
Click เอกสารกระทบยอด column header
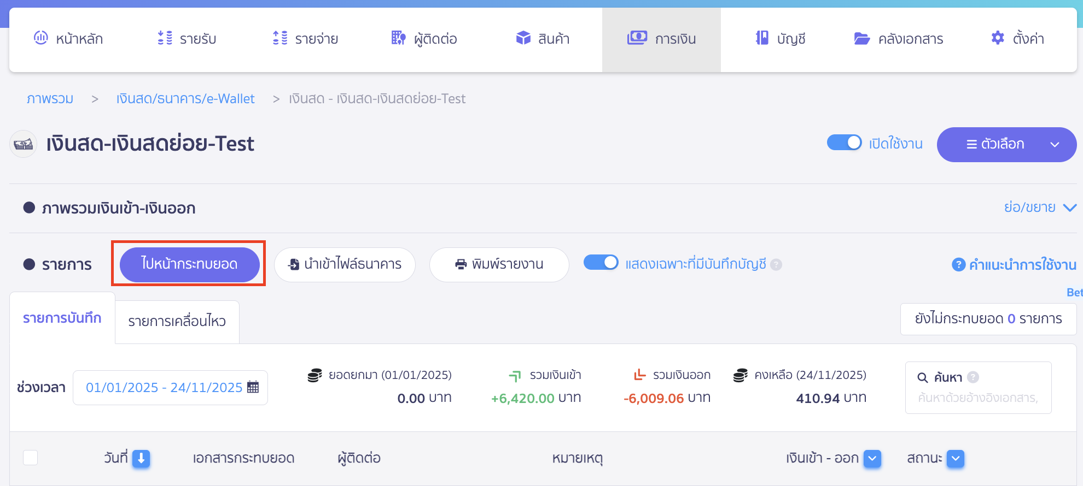point(243,458)
